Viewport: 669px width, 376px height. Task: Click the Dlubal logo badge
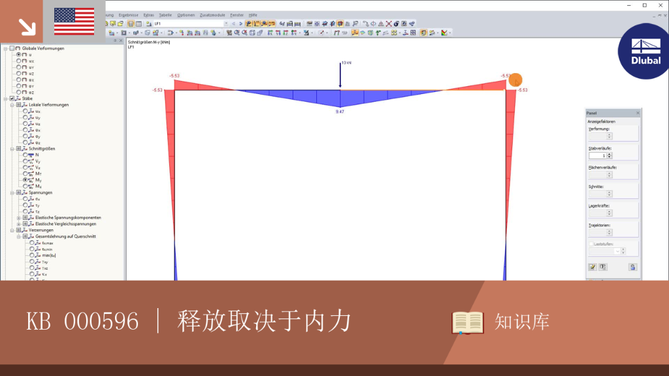pos(645,52)
